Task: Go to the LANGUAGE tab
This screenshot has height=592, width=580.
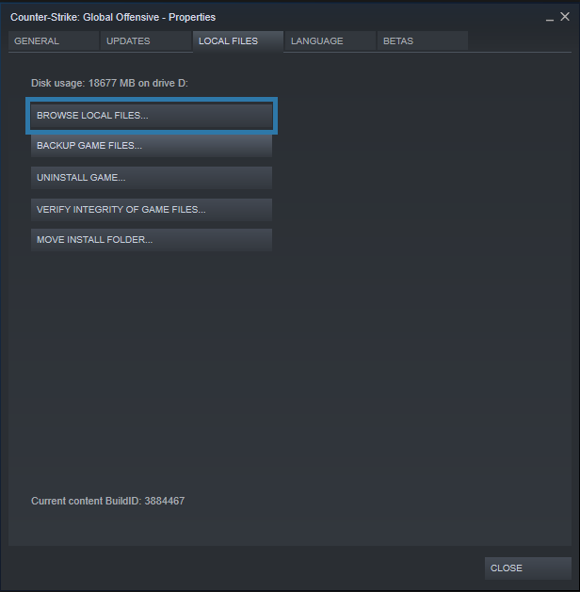Action: [x=330, y=41]
